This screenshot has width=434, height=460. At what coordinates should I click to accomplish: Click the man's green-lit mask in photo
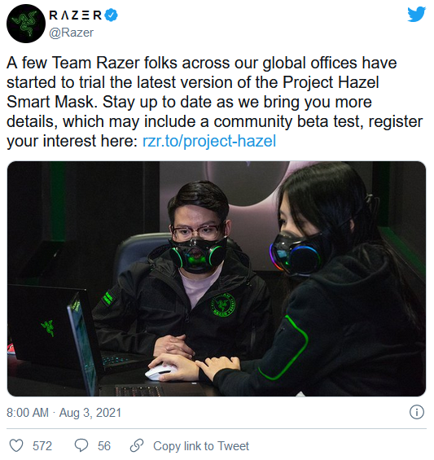coord(197,255)
